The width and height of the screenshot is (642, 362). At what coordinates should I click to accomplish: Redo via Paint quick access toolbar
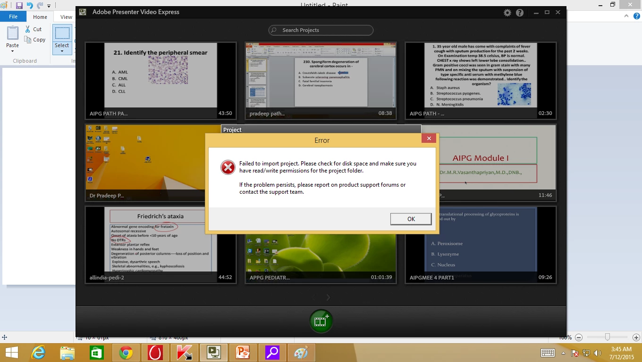(40, 6)
